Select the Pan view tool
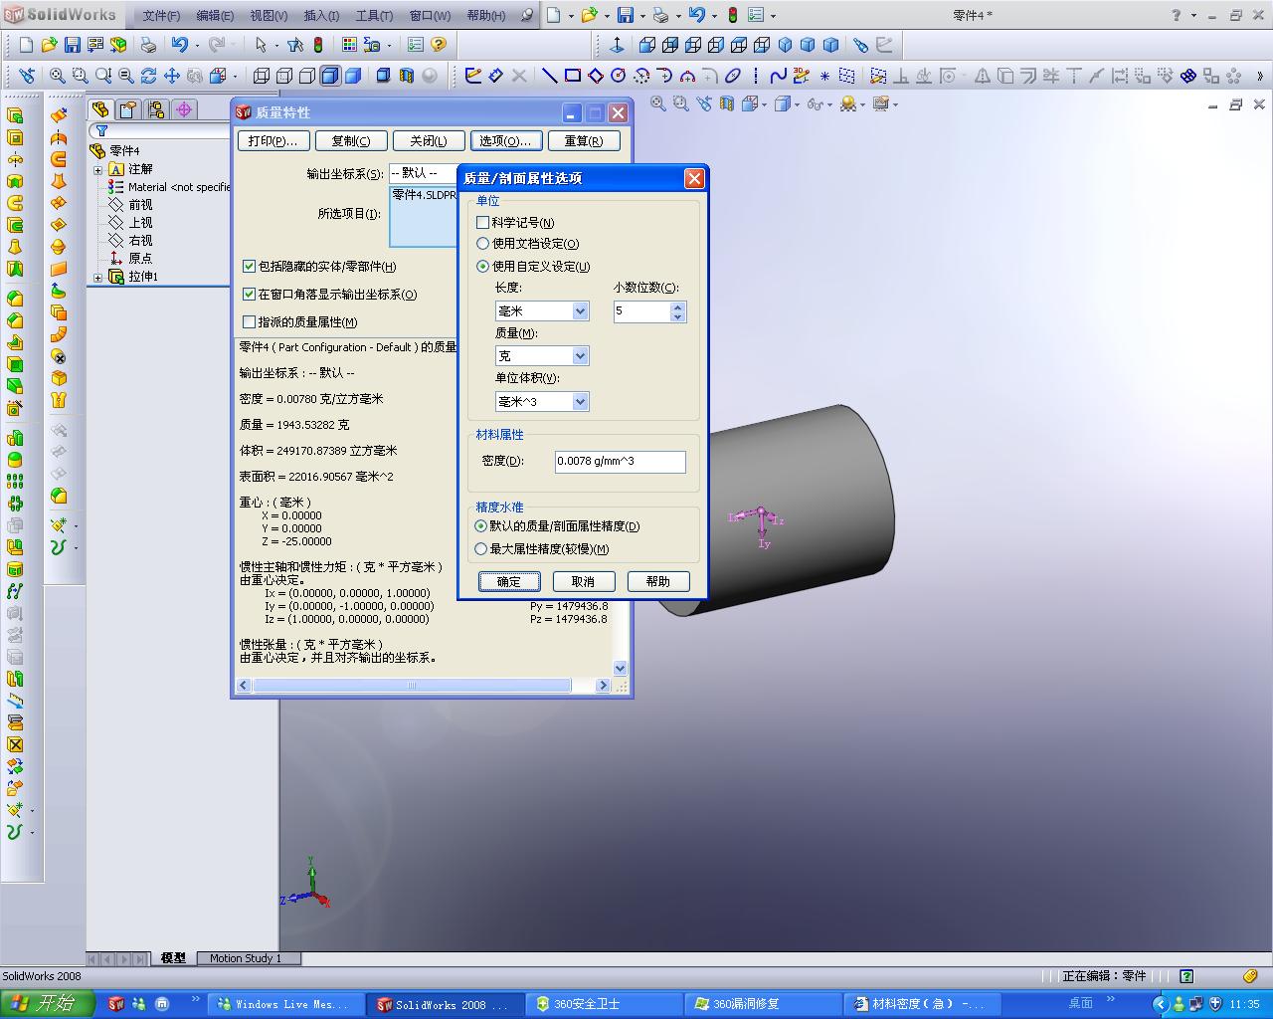Viewport: 1273px width, 1019px height. coord(171,76)
